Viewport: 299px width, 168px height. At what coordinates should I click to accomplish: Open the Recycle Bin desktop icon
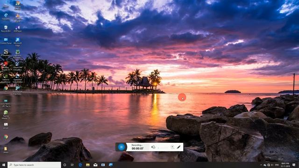(x=6, y=29)
